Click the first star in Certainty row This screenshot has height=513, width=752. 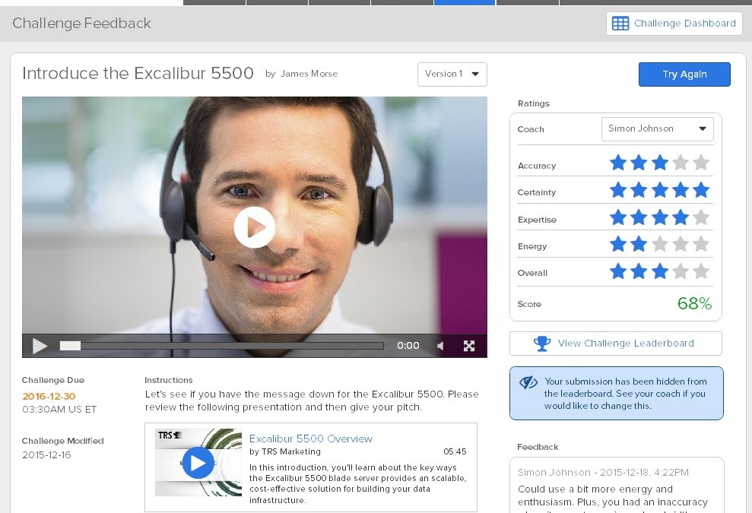(617, 190)
